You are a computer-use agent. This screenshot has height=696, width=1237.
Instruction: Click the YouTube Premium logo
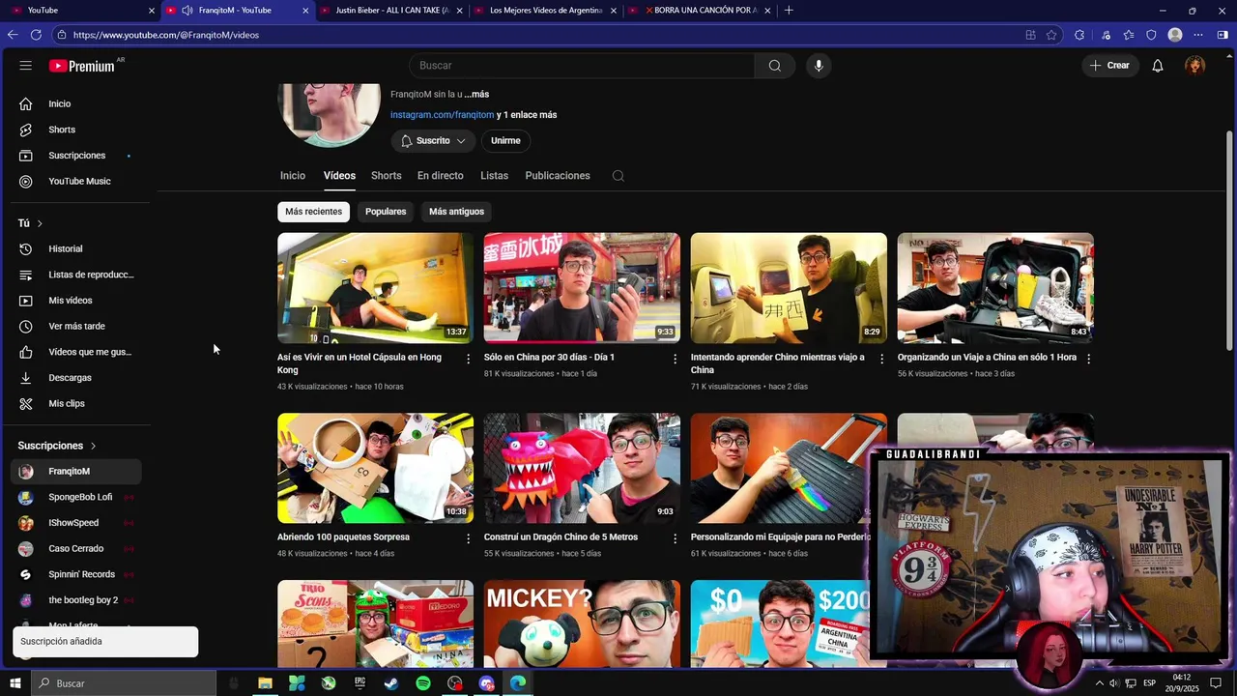pos(82,66)
